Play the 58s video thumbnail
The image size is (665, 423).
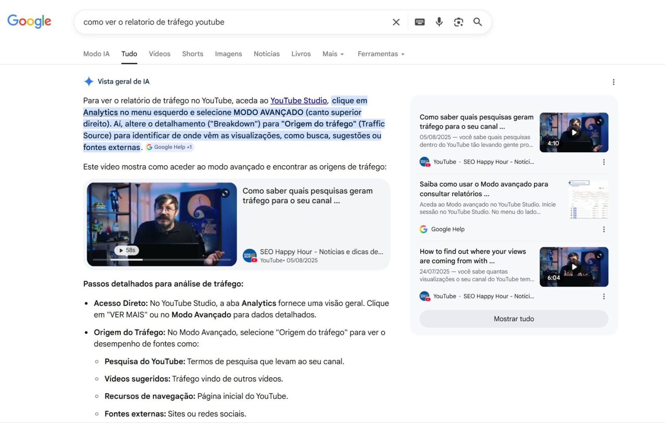pos(162,224)
